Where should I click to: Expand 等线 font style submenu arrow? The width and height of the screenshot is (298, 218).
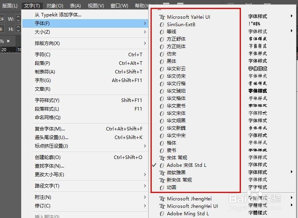click(291, 31)
